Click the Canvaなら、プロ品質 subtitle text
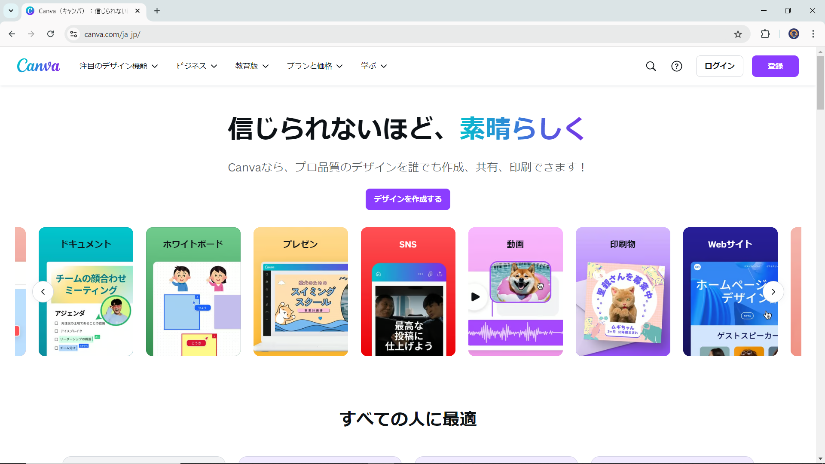 pos(406,167)
